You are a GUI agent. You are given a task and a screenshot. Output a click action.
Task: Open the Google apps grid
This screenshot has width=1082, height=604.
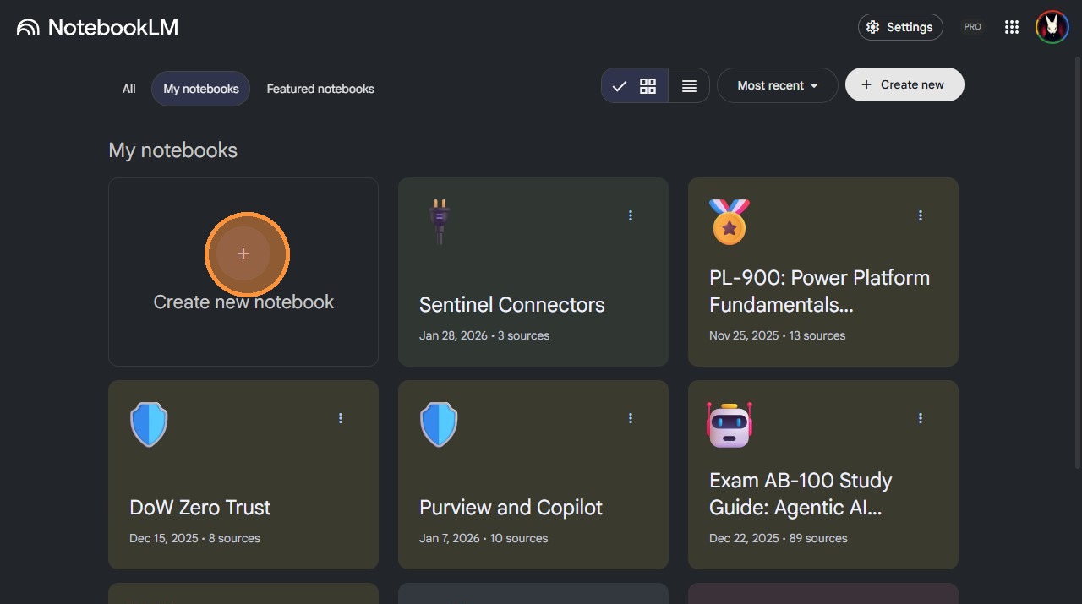click(1011, 27)
